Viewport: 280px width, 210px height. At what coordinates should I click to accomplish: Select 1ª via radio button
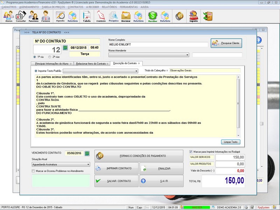tap(35, 57)
